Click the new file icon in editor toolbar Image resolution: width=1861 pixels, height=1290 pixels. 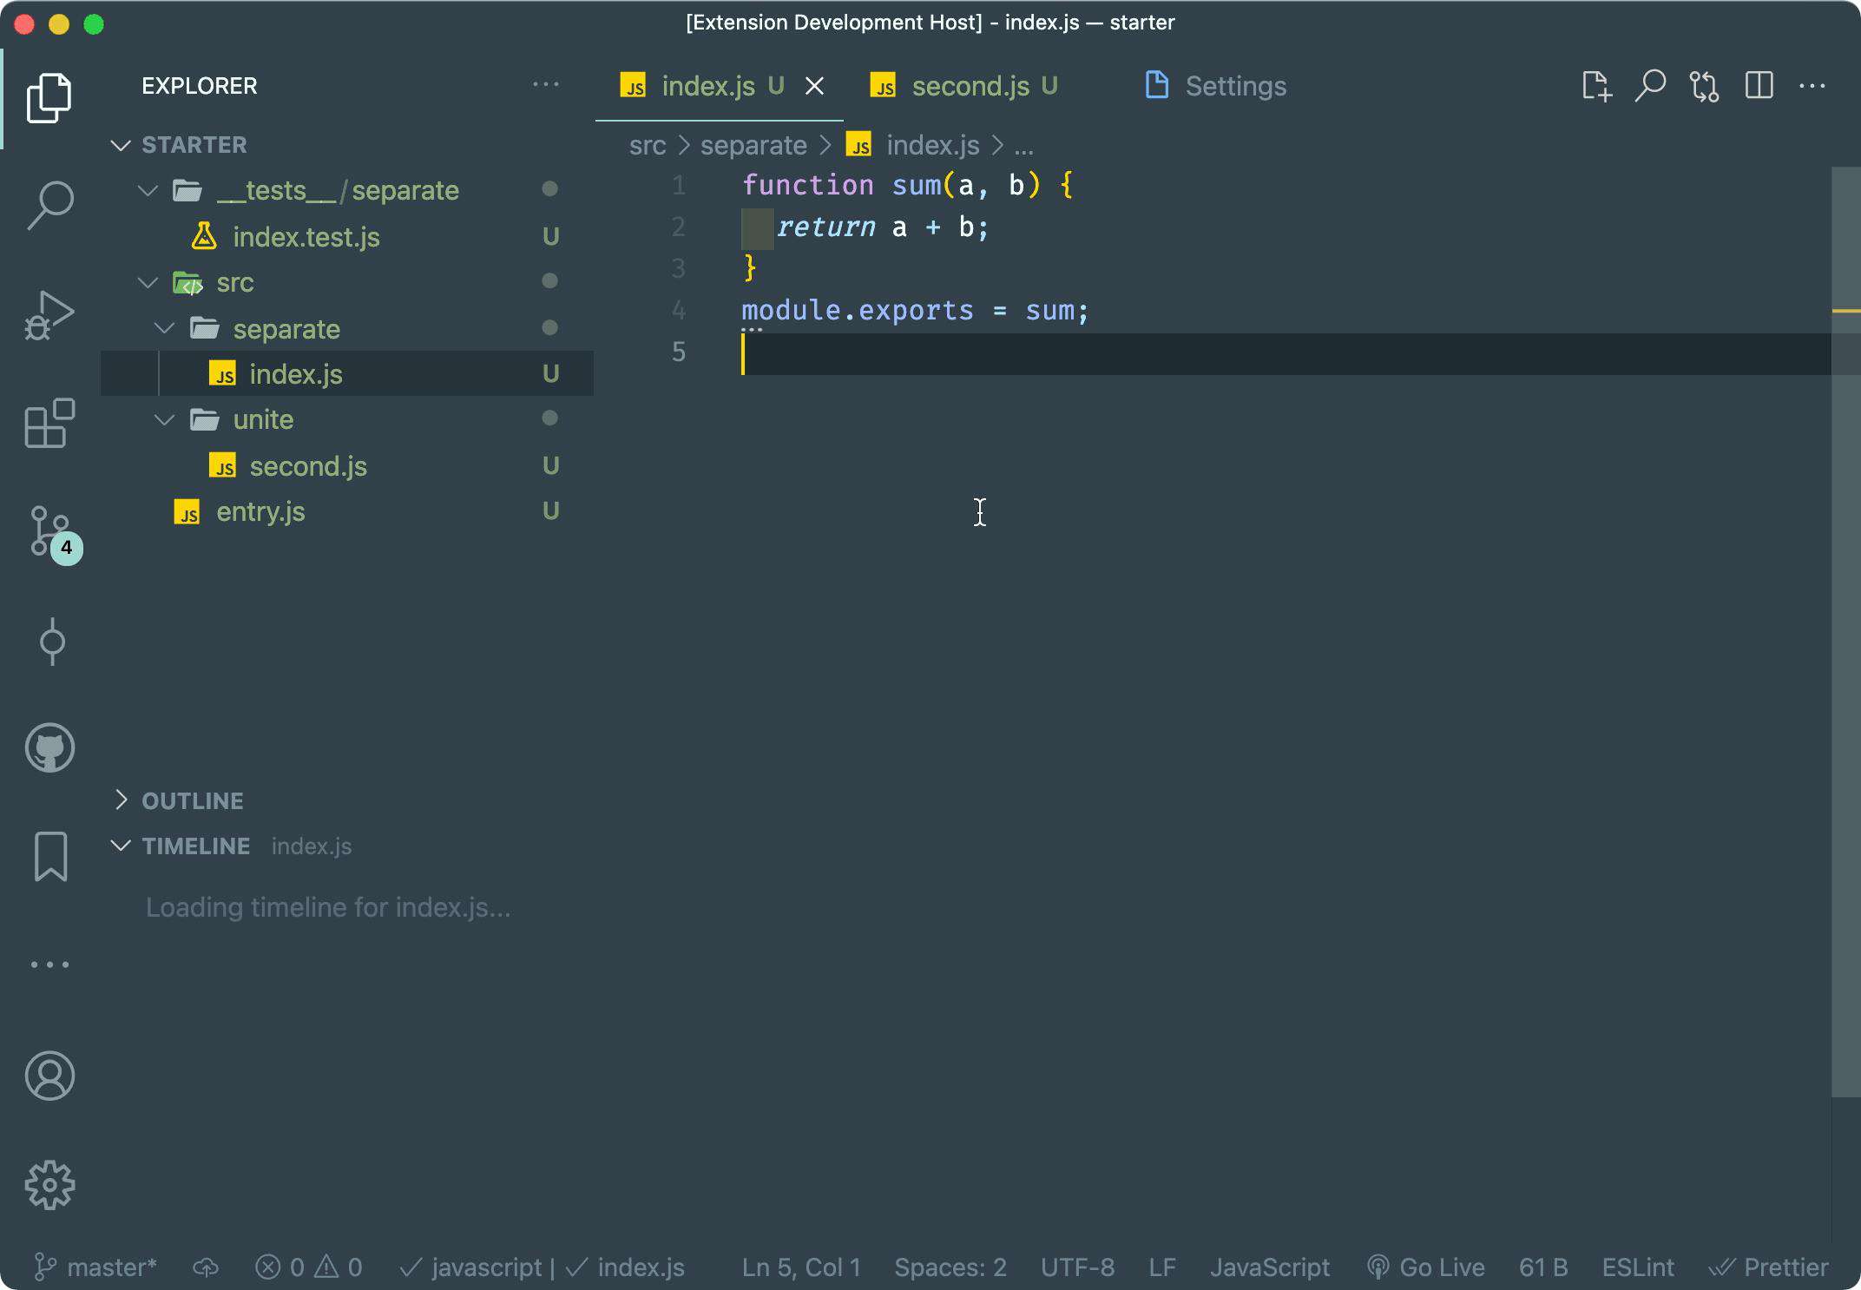point(1596,86)
